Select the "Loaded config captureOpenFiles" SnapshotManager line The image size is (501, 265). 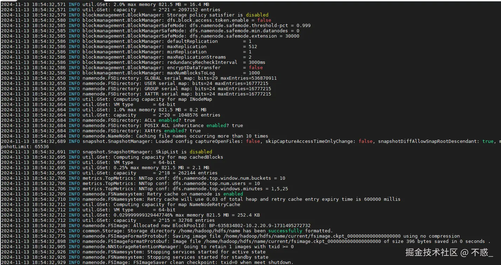pyautogui.click(x=250, y=141)
